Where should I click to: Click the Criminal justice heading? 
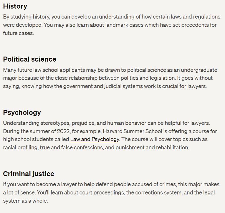click(29, 174)
